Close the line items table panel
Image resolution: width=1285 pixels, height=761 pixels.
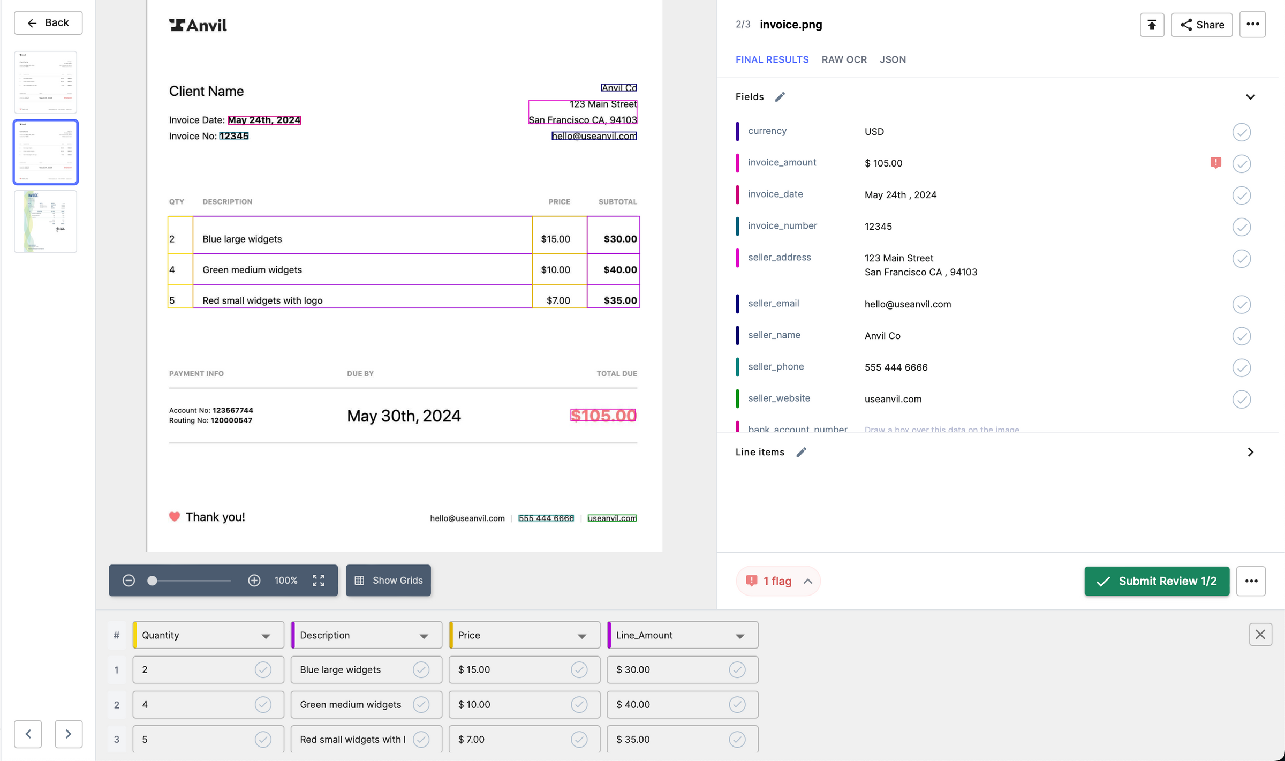(x=1260, y=635)
